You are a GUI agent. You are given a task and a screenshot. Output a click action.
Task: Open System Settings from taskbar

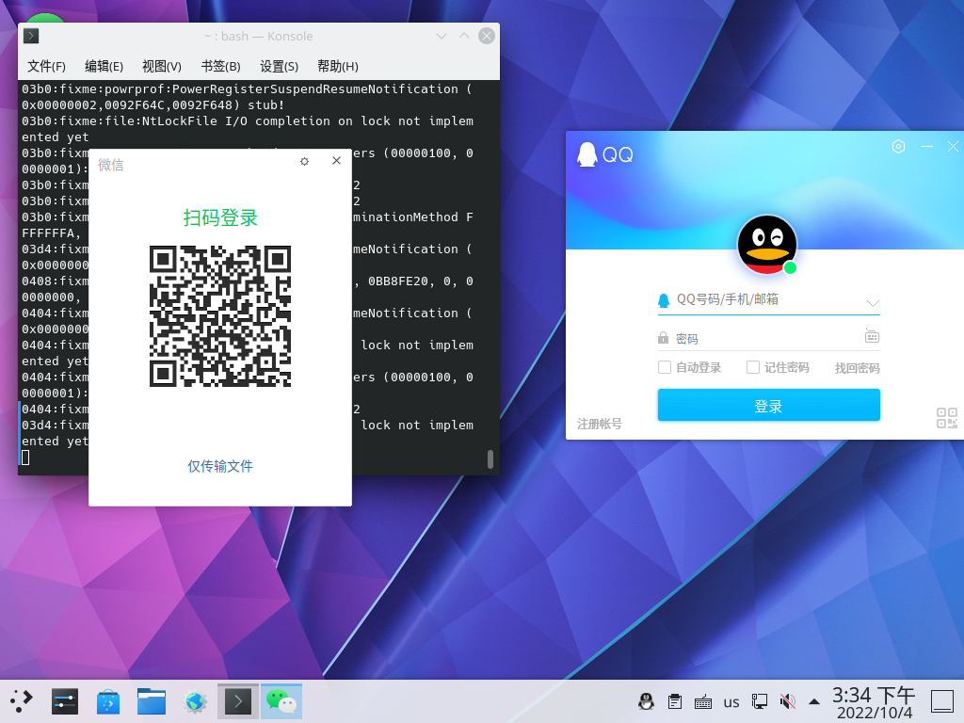pyautogui.click(x=65, y=701)
